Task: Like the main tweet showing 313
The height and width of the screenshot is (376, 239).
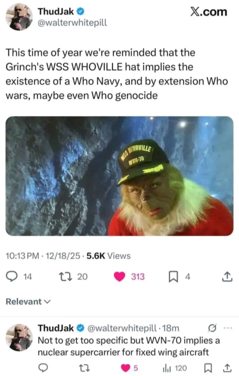Action: click(x=119, y=277)
